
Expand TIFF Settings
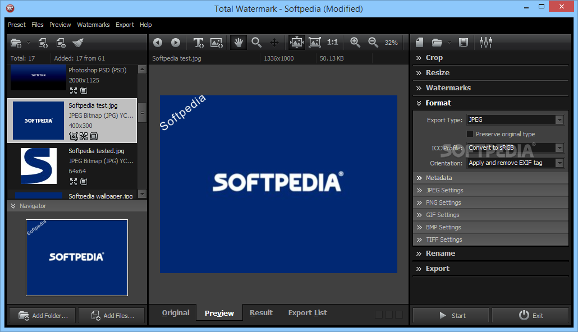(x=490, y=240)
